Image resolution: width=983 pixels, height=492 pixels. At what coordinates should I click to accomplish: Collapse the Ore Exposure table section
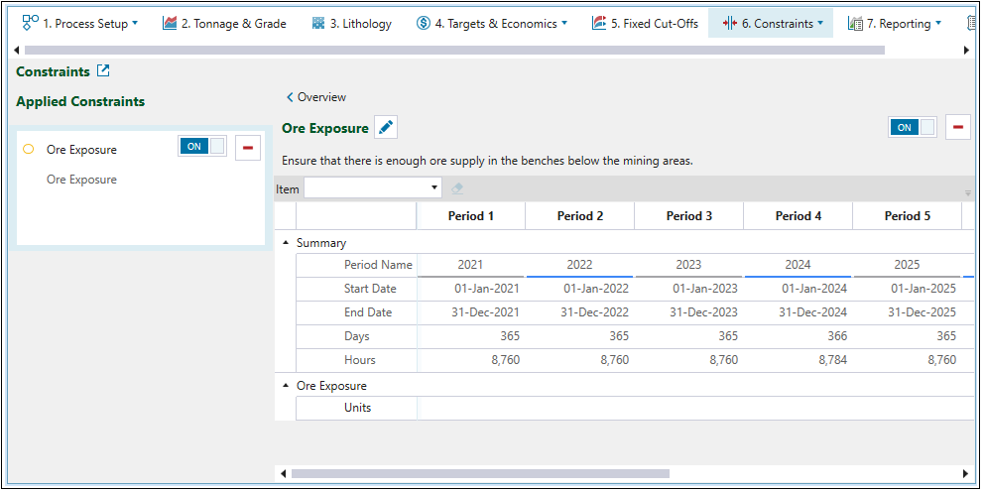click(x=286, y=386)
